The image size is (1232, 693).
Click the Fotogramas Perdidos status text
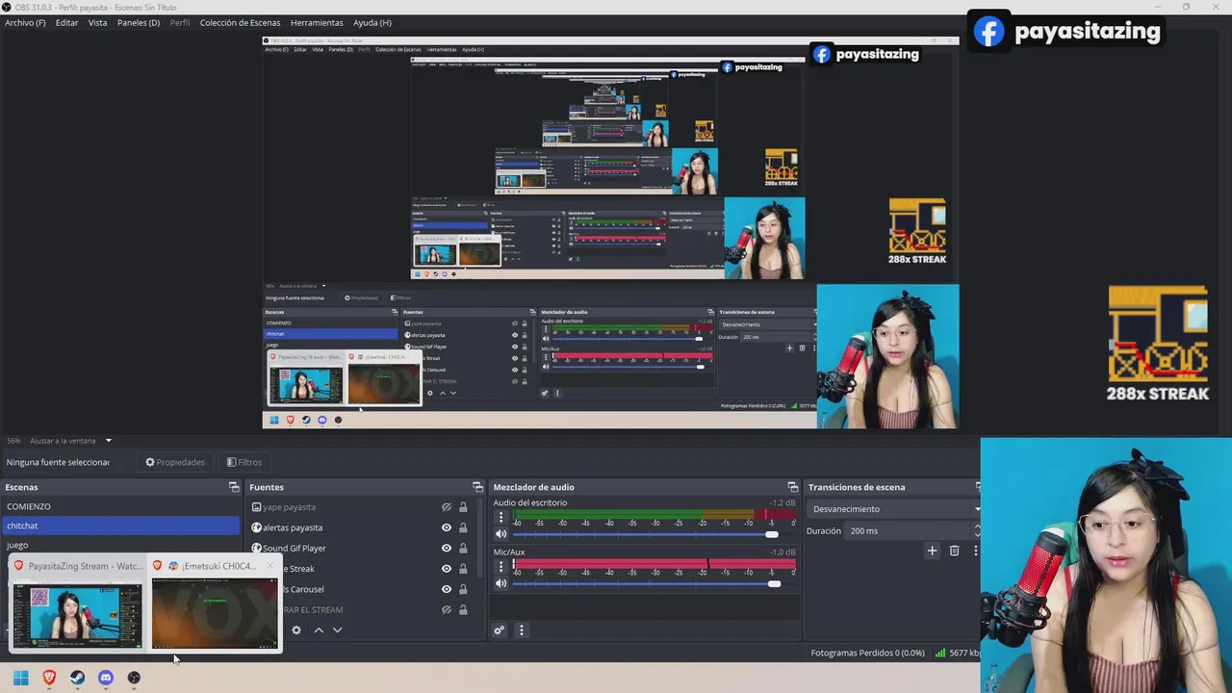(x=867, y=653)
